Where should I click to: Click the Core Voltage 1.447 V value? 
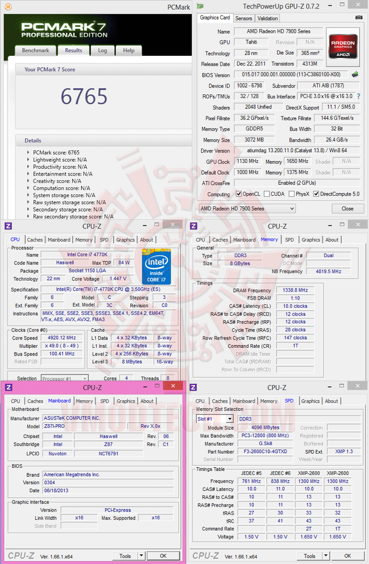pos(118,278)
